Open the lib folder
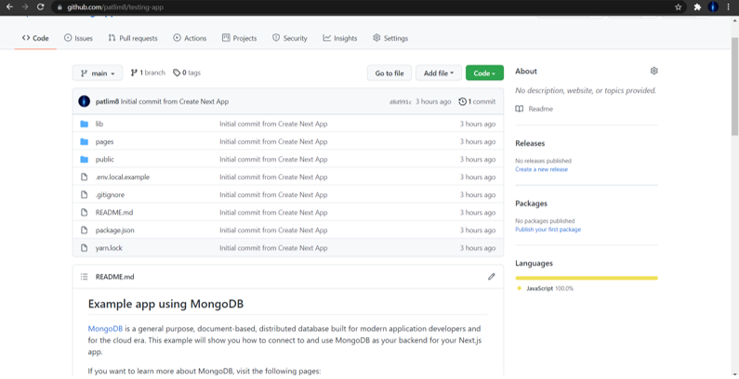739x379 pixels. click(99, 124)
